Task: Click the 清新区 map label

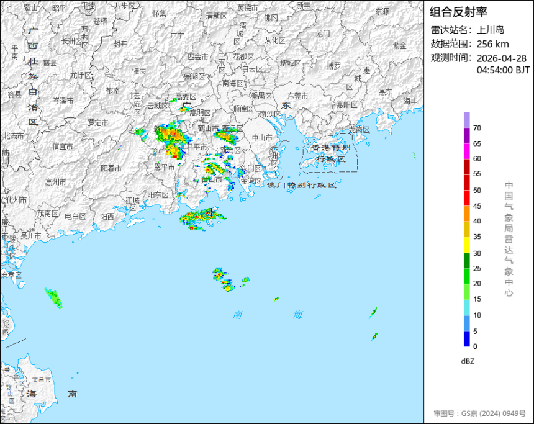Action: [216, 16]
